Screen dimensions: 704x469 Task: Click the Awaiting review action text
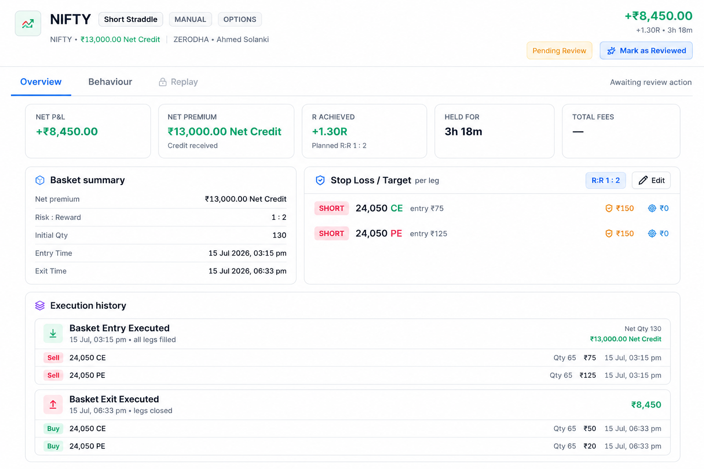coord(651,82)
